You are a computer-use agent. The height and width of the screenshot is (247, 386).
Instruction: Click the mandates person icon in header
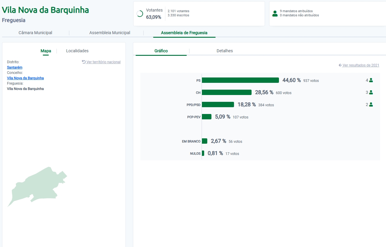point(275,13)
